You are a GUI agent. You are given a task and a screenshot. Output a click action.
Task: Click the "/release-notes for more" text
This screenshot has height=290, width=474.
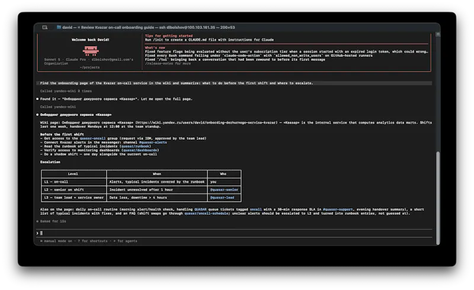pyautogui.click(x=168, y=63)
